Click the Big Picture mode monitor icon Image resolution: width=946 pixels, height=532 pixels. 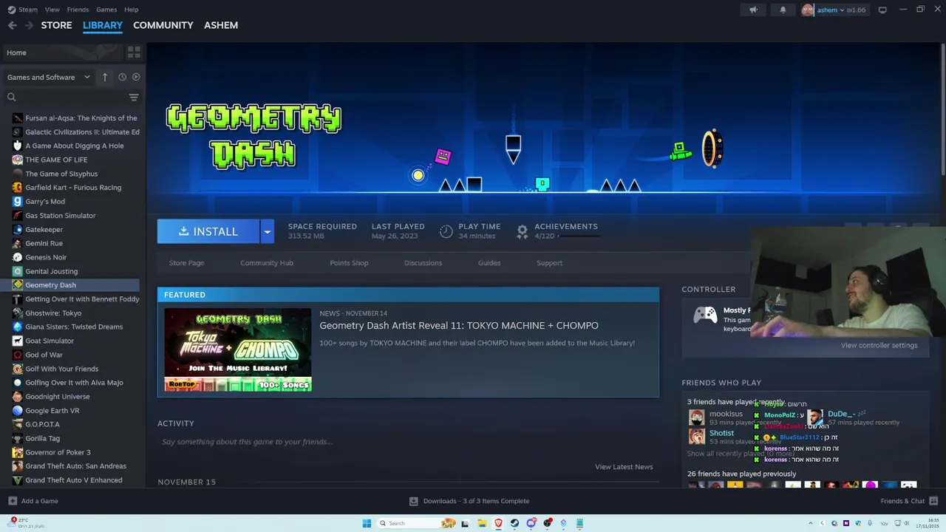882,10
